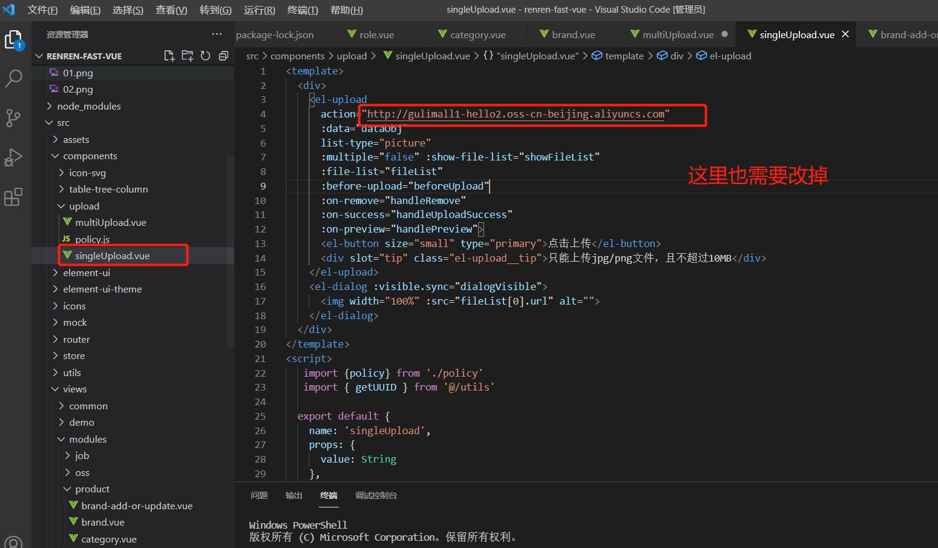Open multiUpload.vue in the file tree
Viewport: 938px width, 548px height.
[111, 222]
